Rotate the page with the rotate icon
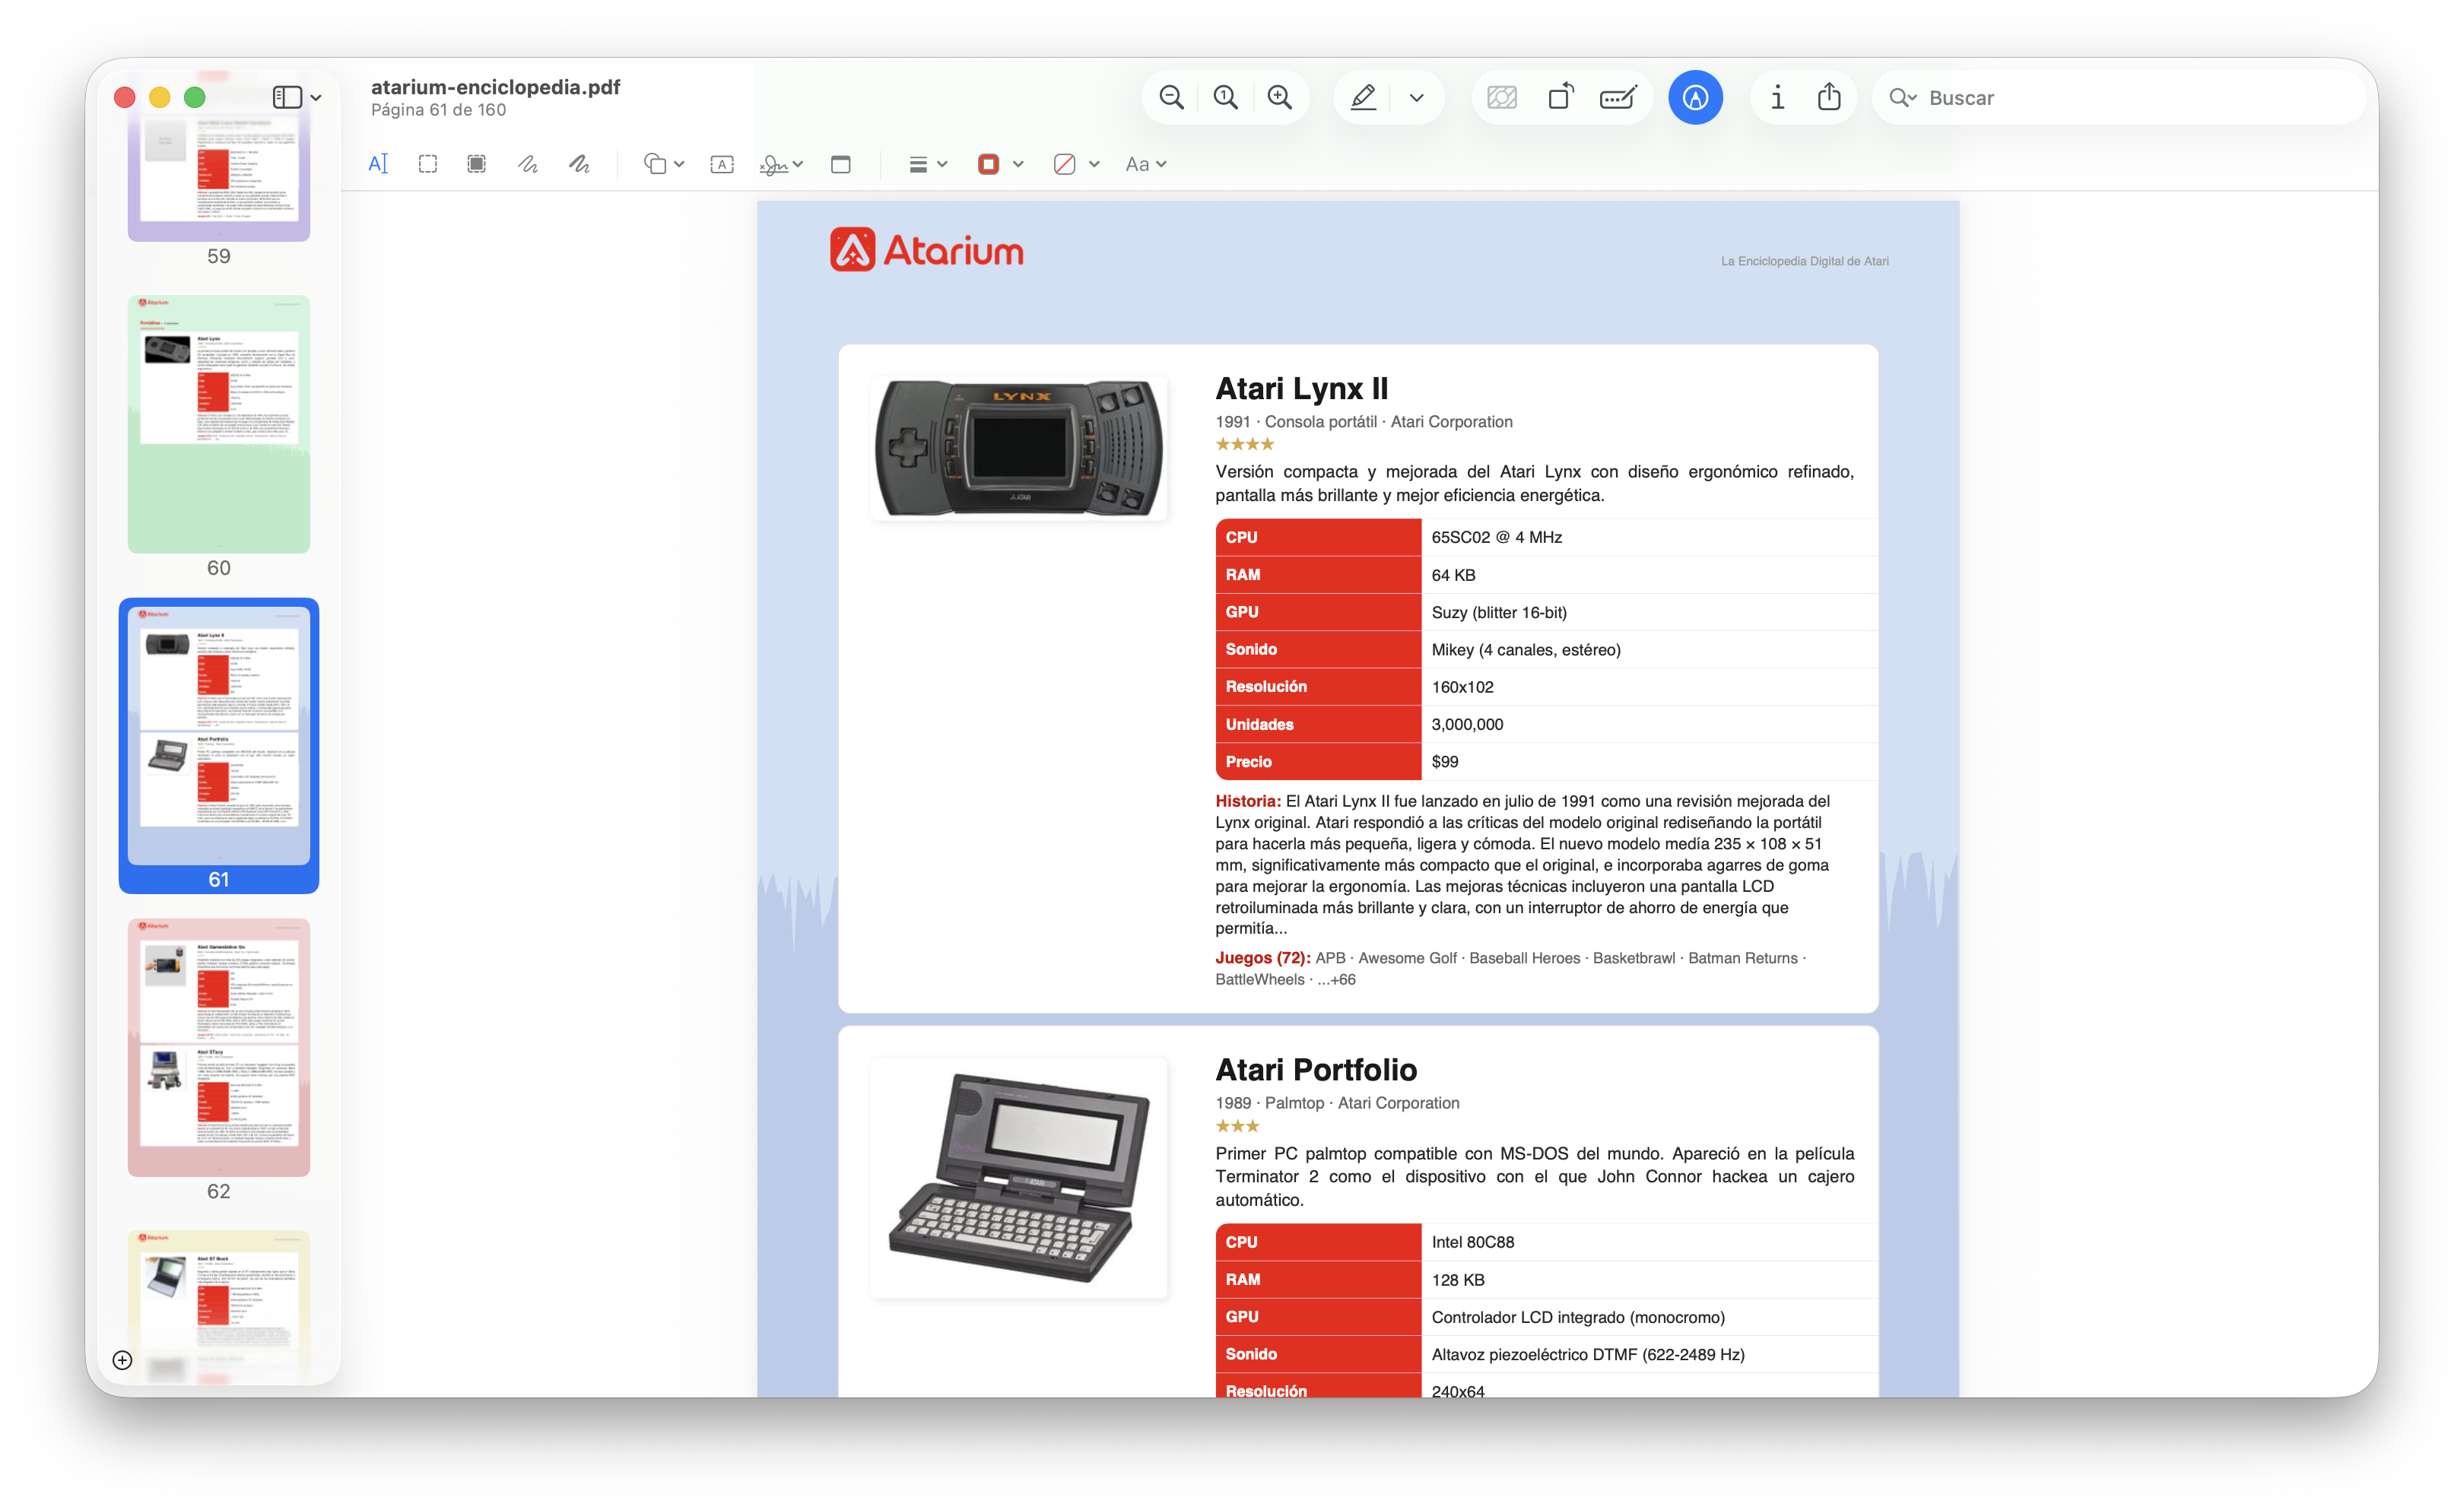Image resolution: width=2464 pixels, height=1510 pixels. coord(1560,97)
